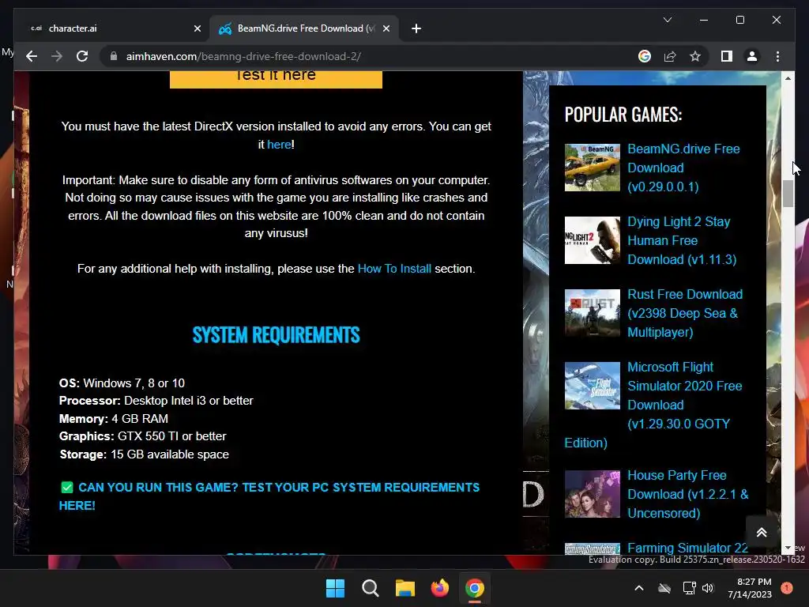Bookmark this page with star icon
The width and height of the screenshot is (809, 607).
coord(695,56)
